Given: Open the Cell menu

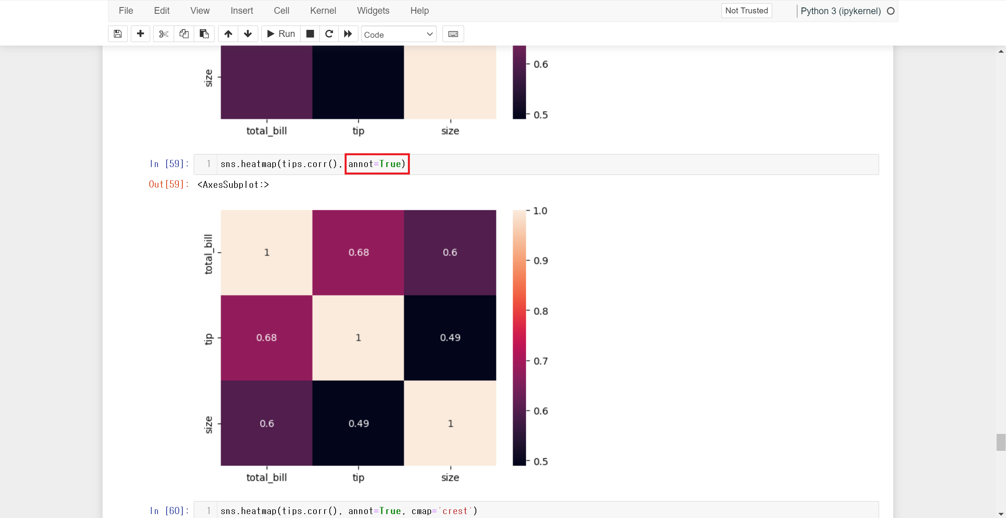Looking at the screenshot, I should (281, 11).
